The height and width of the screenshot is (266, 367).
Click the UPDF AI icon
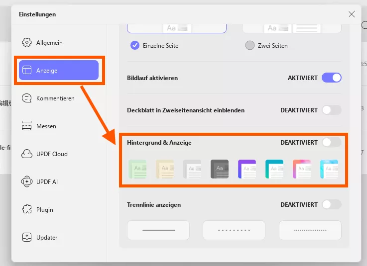click(27, 181)
